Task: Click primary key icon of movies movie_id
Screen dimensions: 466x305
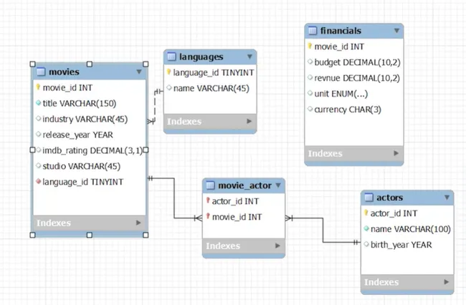Action: coord(38,87)
